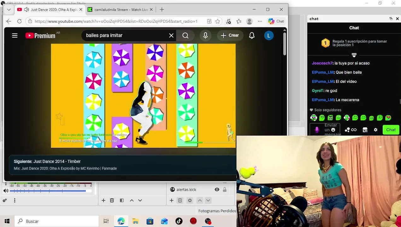Open the media control music note icon
The image size is (401, 227).
pos(229,21)
